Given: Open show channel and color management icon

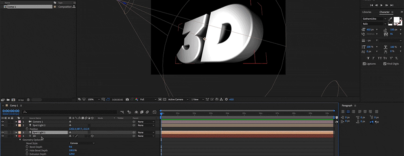Looking at the screenshot, I should (136, 99).
